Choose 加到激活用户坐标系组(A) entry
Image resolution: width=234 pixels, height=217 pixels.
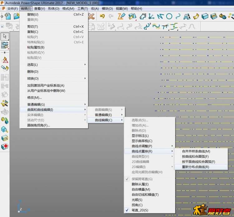pyautogui.click(x=54, y=86)
